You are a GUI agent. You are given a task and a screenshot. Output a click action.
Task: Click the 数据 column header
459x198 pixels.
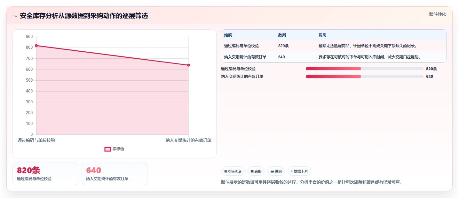pyautogui.click(x=282, y=35)
